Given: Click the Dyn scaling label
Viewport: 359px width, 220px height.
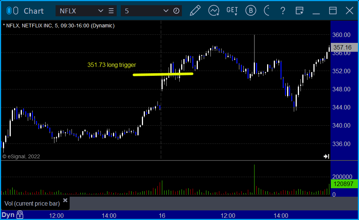Looking at the screenshot, I should [x=8, y=215].
